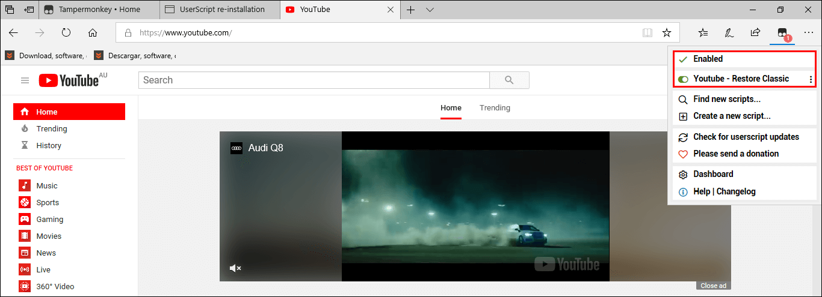
Task: Click Audi Q8 ad title
Action: 266,148
